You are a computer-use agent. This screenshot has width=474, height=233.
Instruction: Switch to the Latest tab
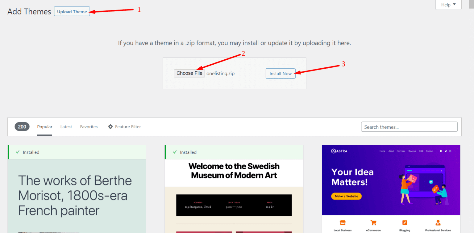pos(66,127)
